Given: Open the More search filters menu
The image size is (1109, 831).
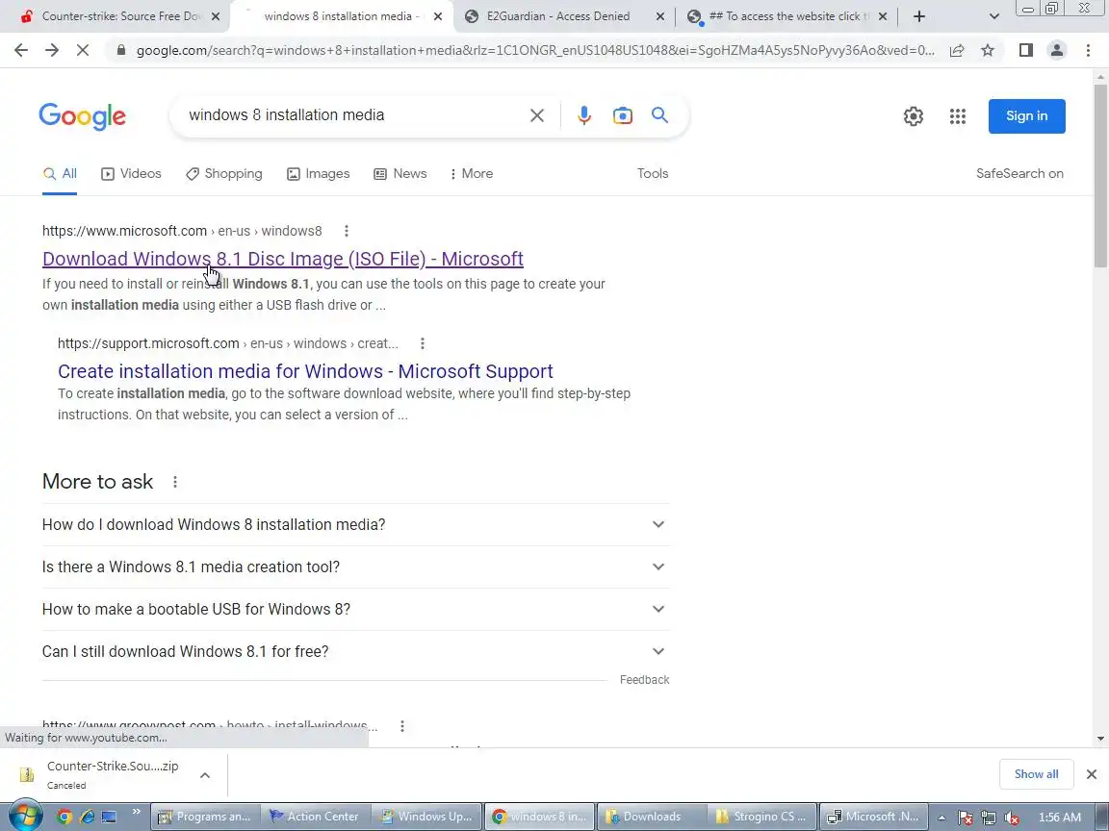Looking at the screenshot, I should (472, 174).
